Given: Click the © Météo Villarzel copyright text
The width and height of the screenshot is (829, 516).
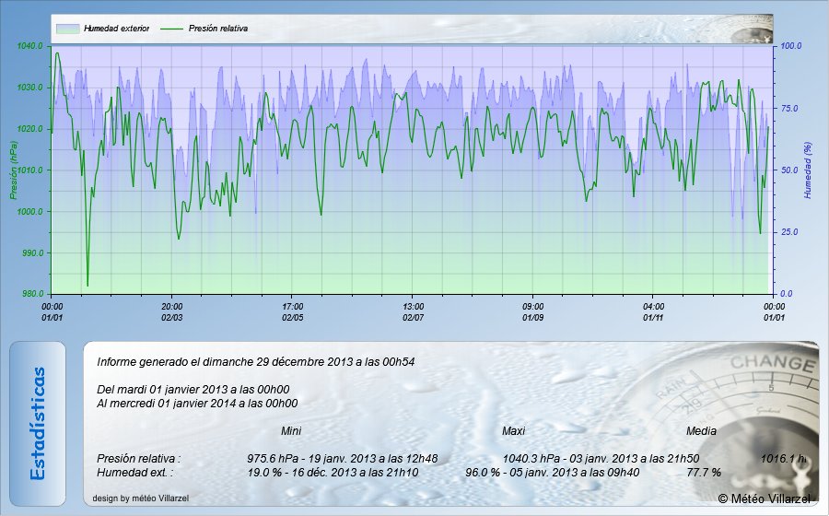Looking at the screenshot, I should tap(764, 498).
